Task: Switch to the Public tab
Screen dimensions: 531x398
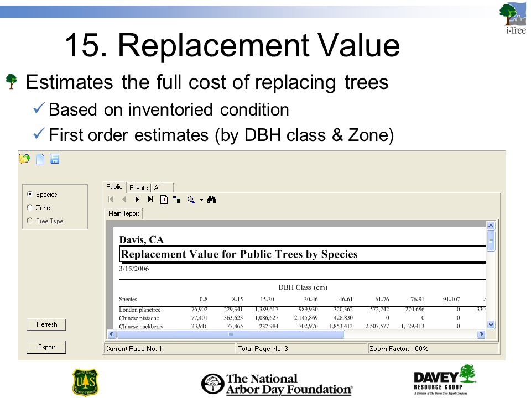Action: tap(114, 187)
